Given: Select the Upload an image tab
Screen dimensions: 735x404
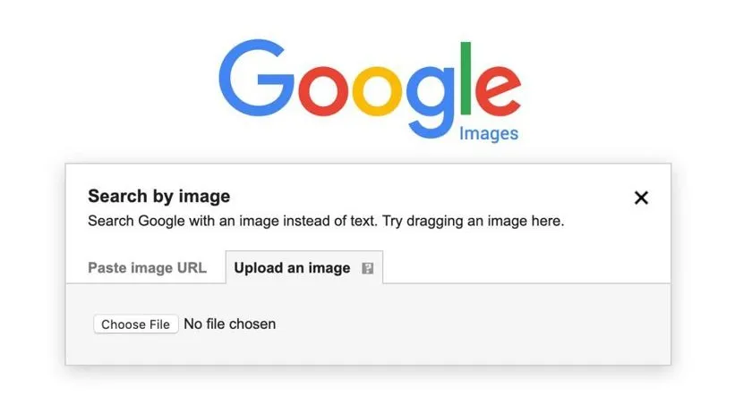Looking at the screenshot, I should coord(292,268).
